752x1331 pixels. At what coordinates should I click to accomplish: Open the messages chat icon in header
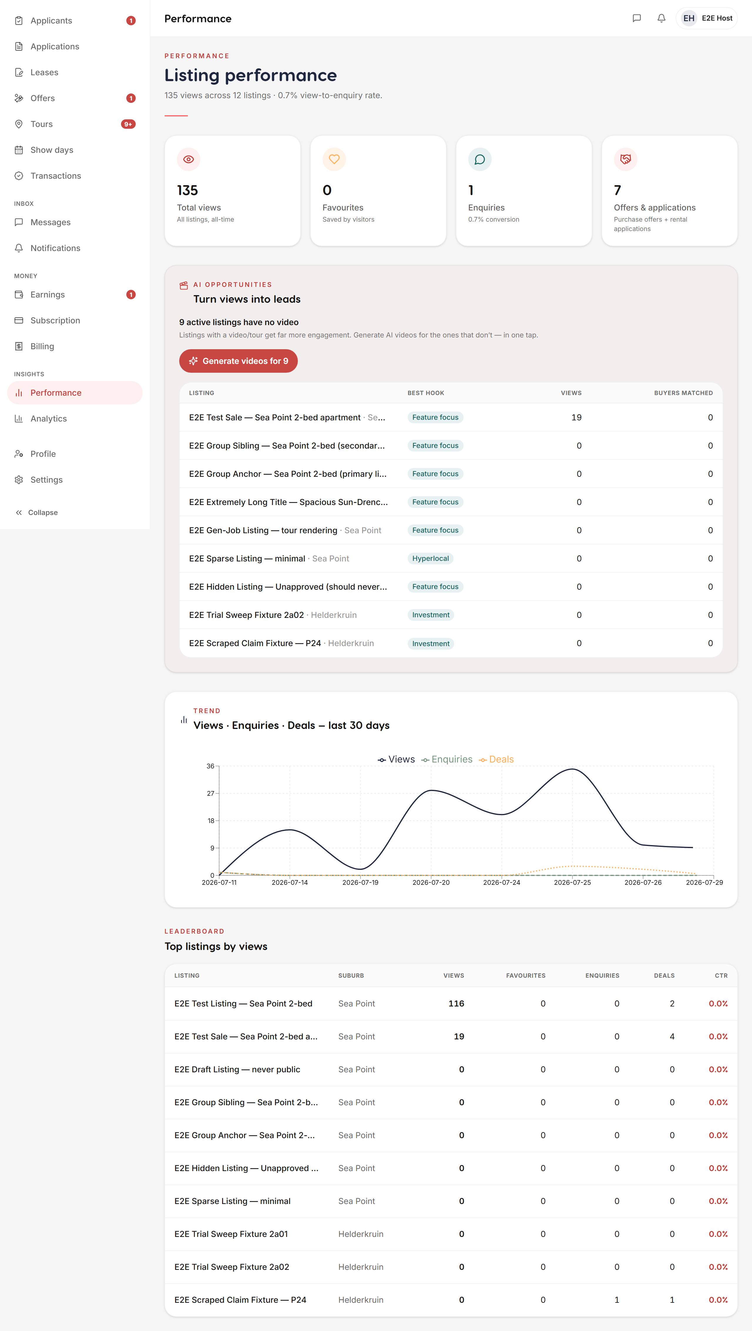(x=636, y=18)
